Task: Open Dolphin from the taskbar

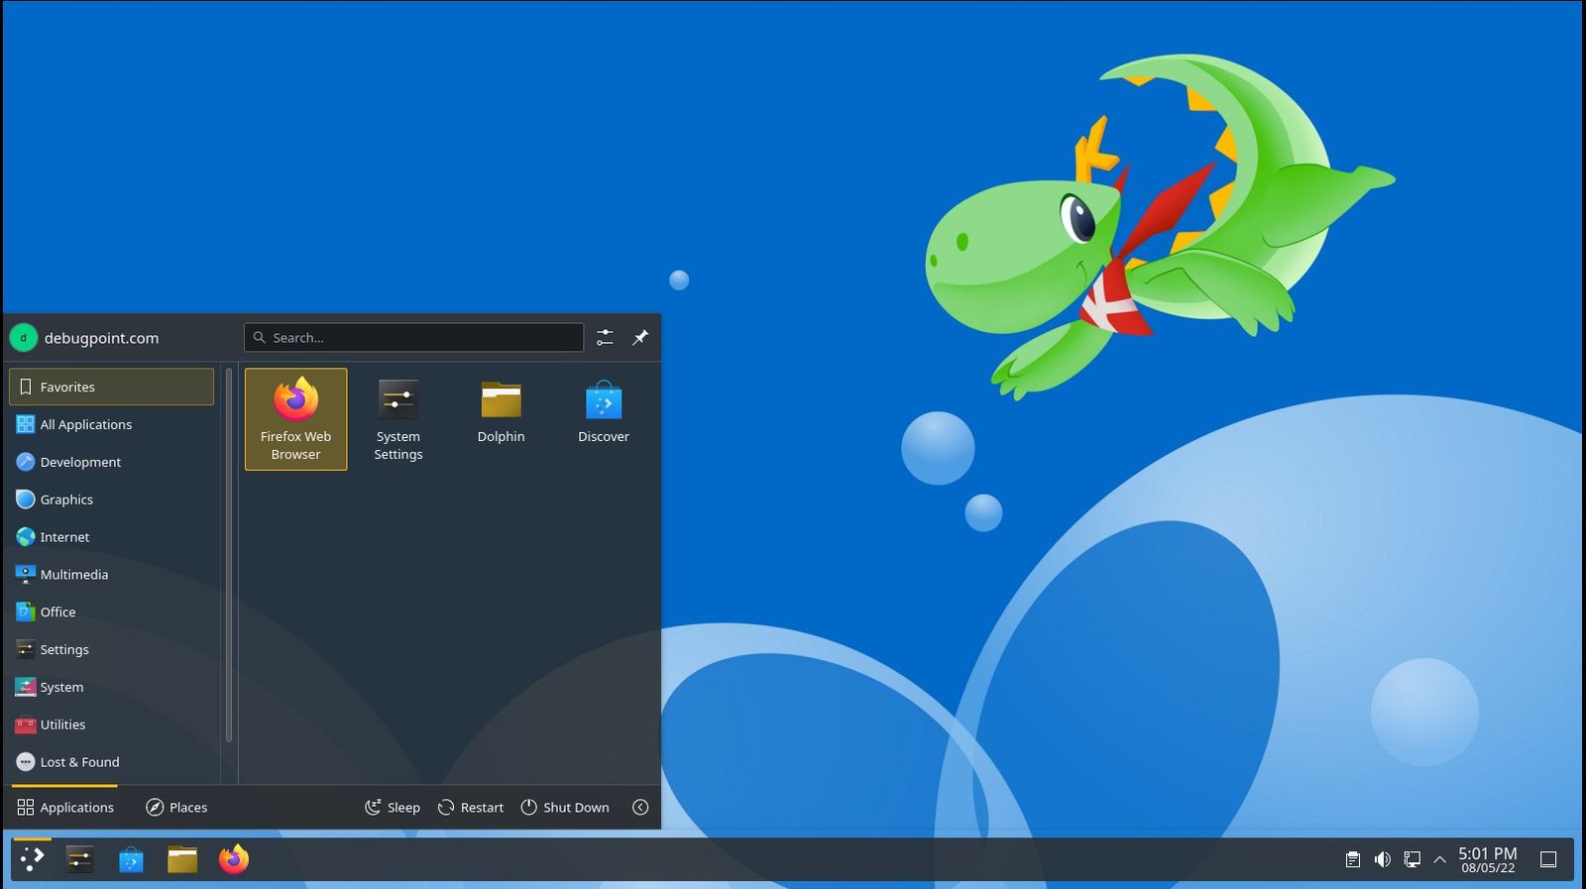Action: pyautogui.click(x=182, y=859)
